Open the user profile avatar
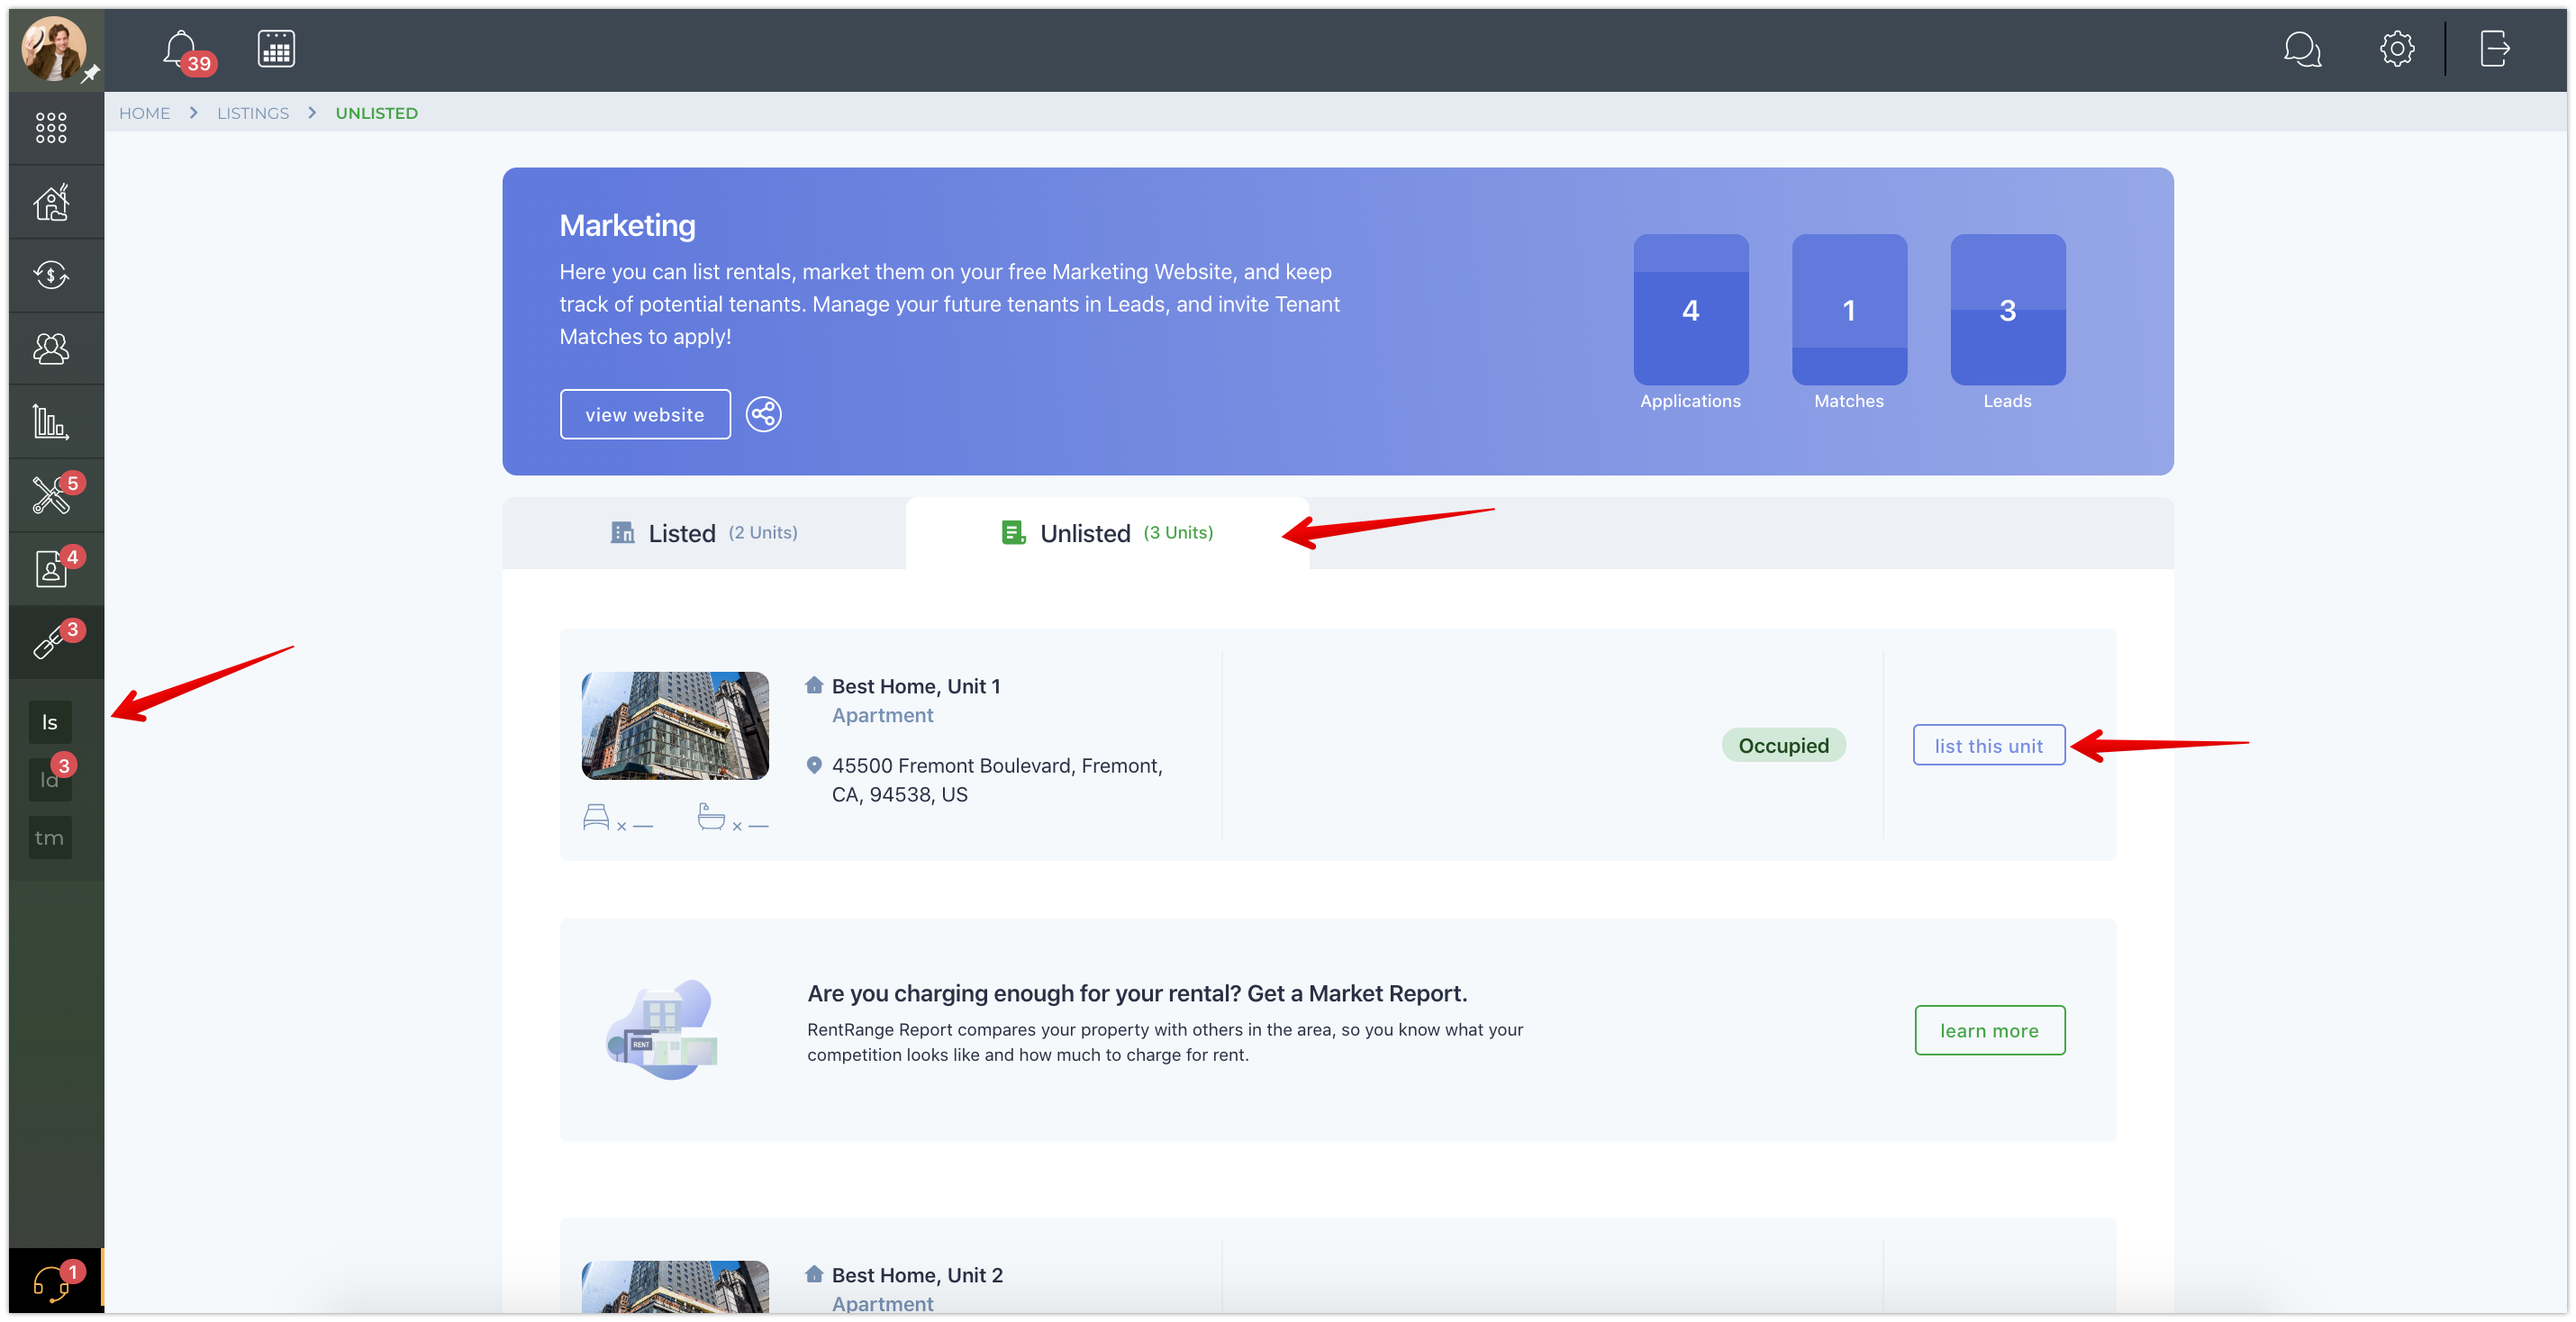This screenshot has height=1322, width=2576. (54, 48)
